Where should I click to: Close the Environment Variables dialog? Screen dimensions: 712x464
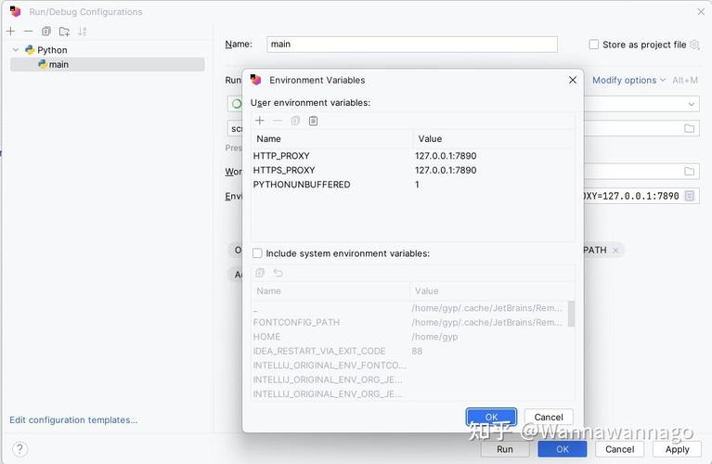[x=573, y=80]
